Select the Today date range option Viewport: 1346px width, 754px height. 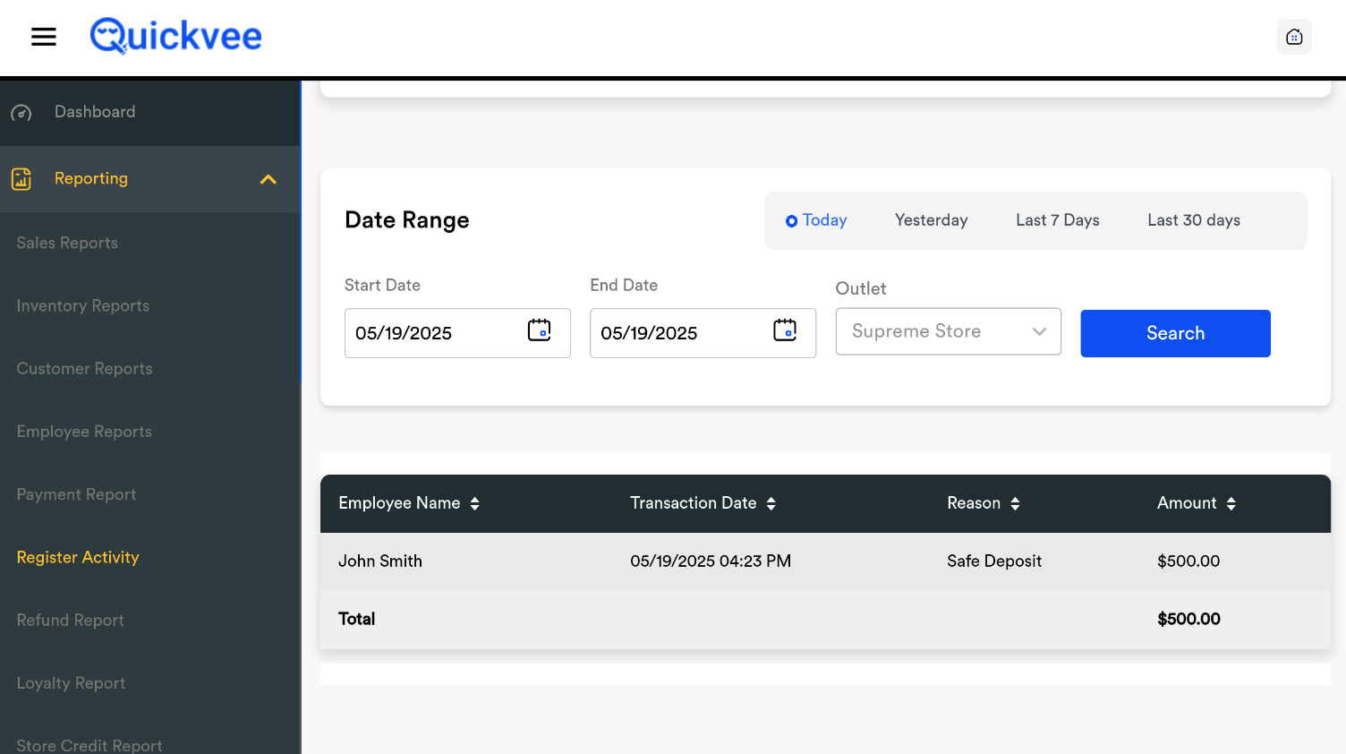816,220
